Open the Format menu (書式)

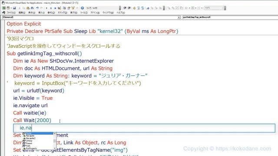(51, 13)
